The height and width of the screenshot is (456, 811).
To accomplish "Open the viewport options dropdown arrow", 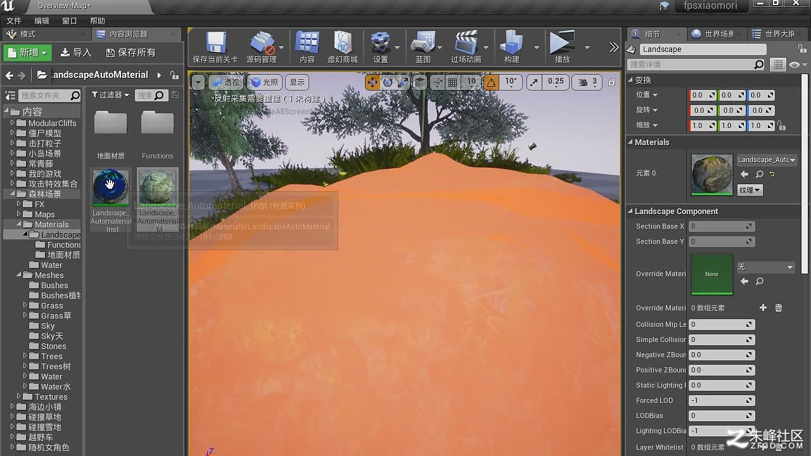I will [198, 82].
